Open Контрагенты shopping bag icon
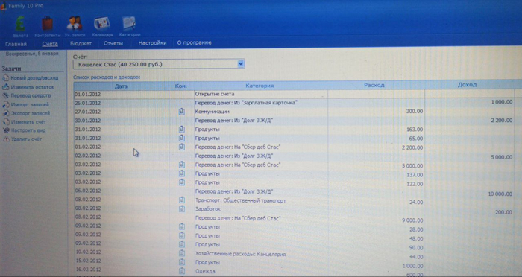Screen dimensions: 522x277 (x=48, y=24)
